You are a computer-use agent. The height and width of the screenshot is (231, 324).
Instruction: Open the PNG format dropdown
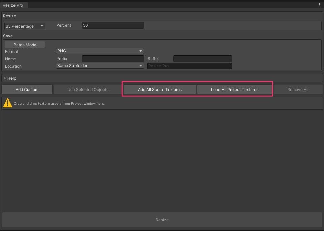point(100,51)
